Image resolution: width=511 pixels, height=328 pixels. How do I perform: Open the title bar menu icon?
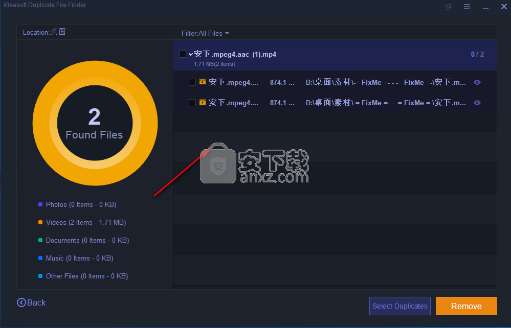[467, 7]
